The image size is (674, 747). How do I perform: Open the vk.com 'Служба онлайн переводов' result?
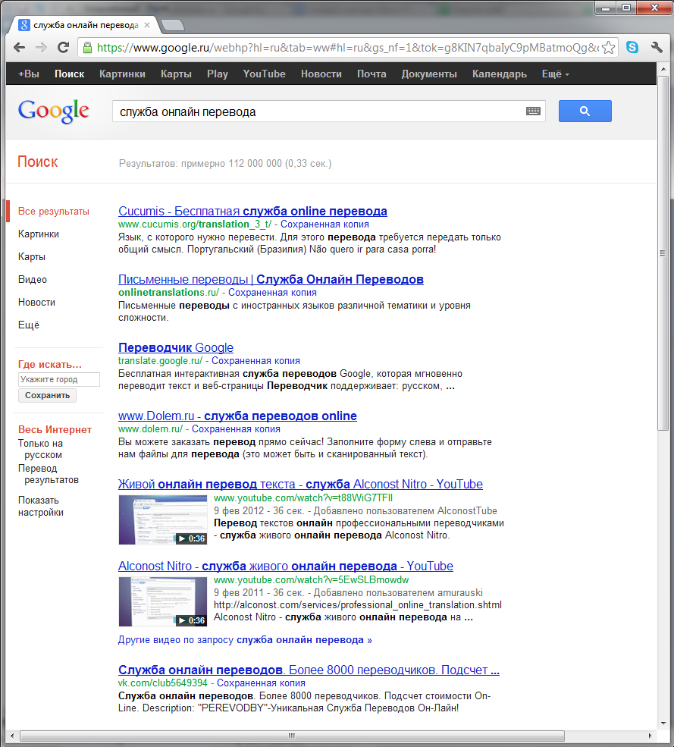(x=309, y=670)
